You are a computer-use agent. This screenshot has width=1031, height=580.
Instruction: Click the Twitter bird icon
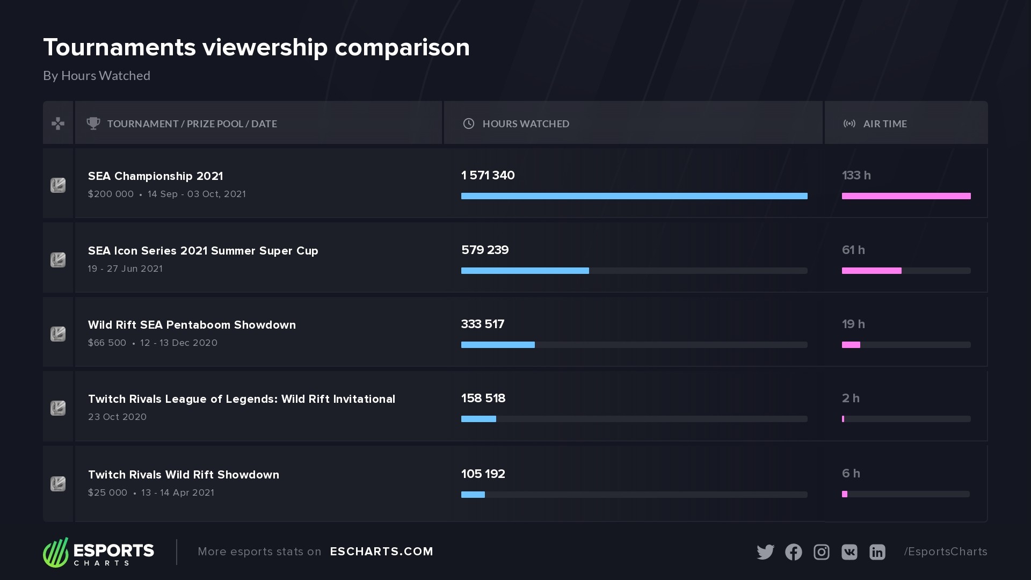pyautogui.click(x=765, y=552)
